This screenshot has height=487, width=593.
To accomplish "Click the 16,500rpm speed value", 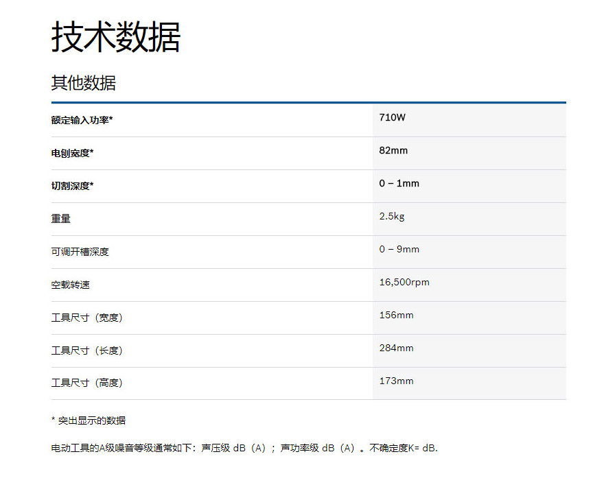I will [x=404, y=282].
